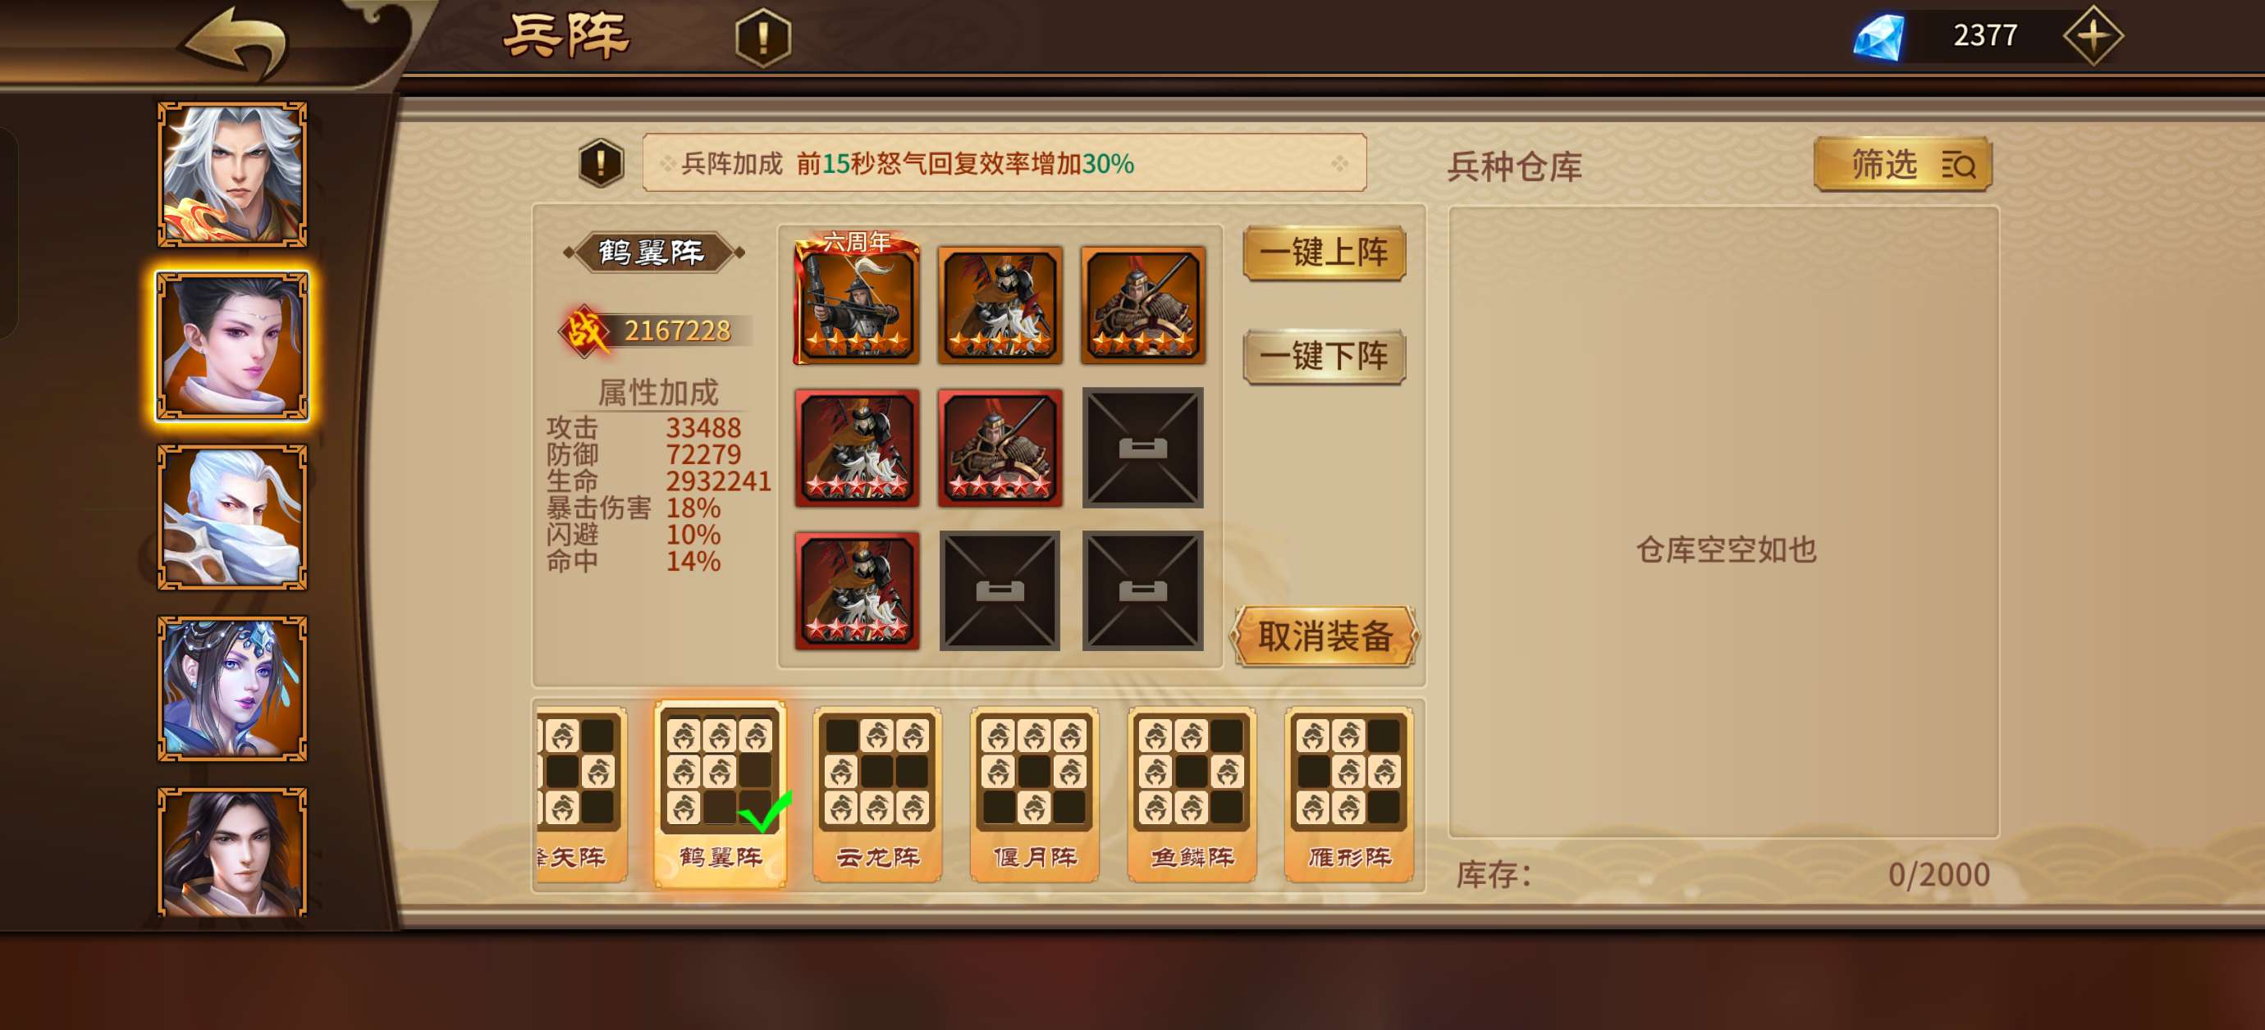Image resolution: width=2265 pixels, height=1030 pixels.
Task: Tap the plus icon to add diamonds
Action: 2093,36
